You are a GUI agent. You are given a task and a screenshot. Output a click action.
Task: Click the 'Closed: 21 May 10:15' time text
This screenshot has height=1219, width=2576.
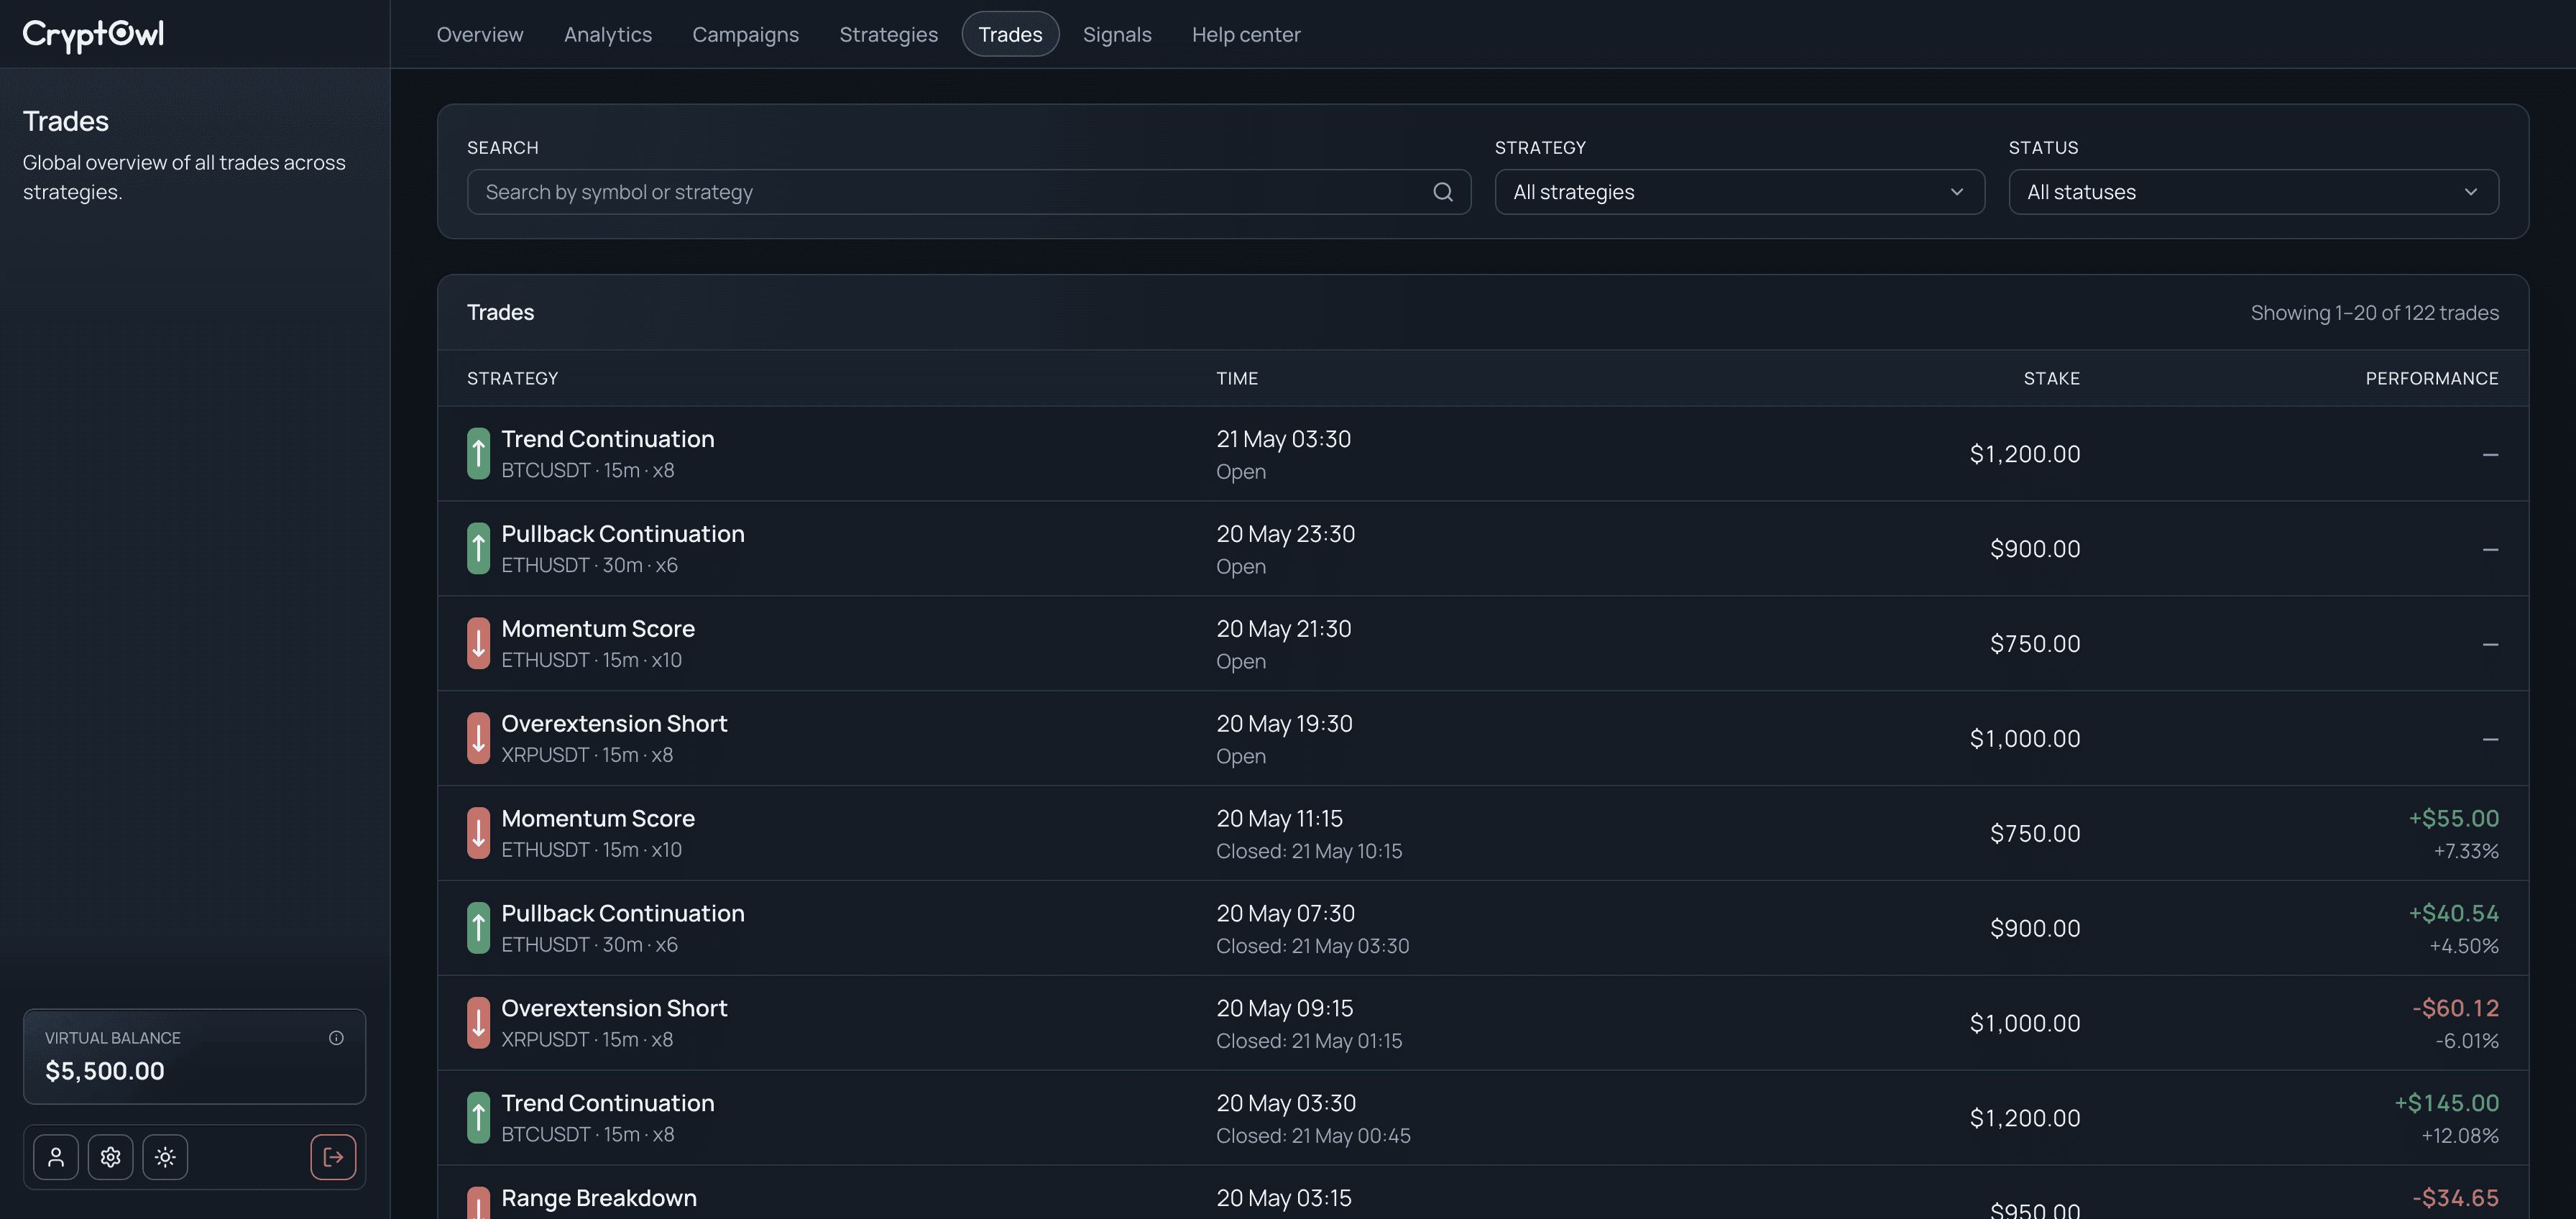pyautogui.click(x=1309, y=852)
